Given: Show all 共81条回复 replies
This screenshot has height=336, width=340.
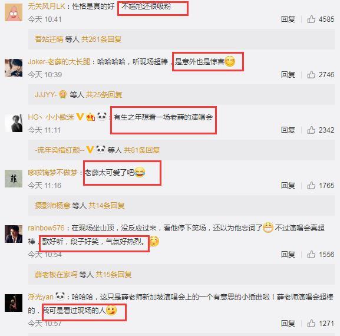Looking at the screenshot, I should tap(141, 150).
